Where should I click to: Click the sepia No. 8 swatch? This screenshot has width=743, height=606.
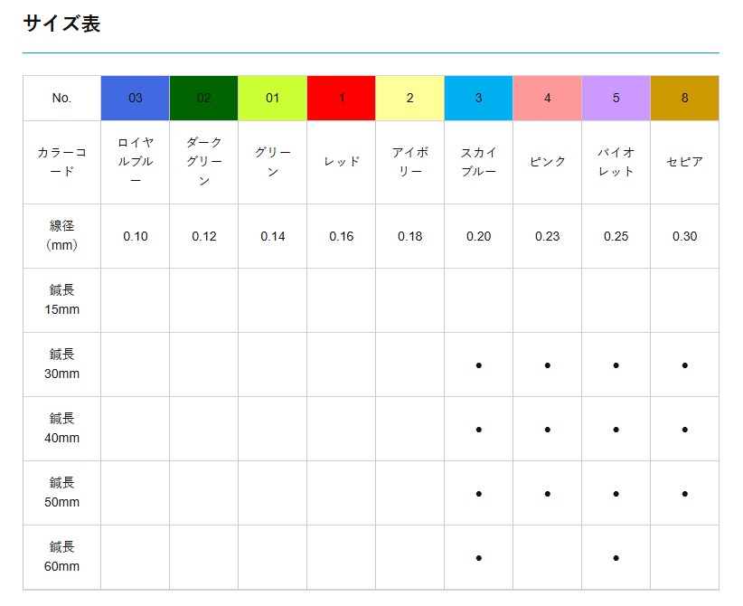[x=684, y=98]
